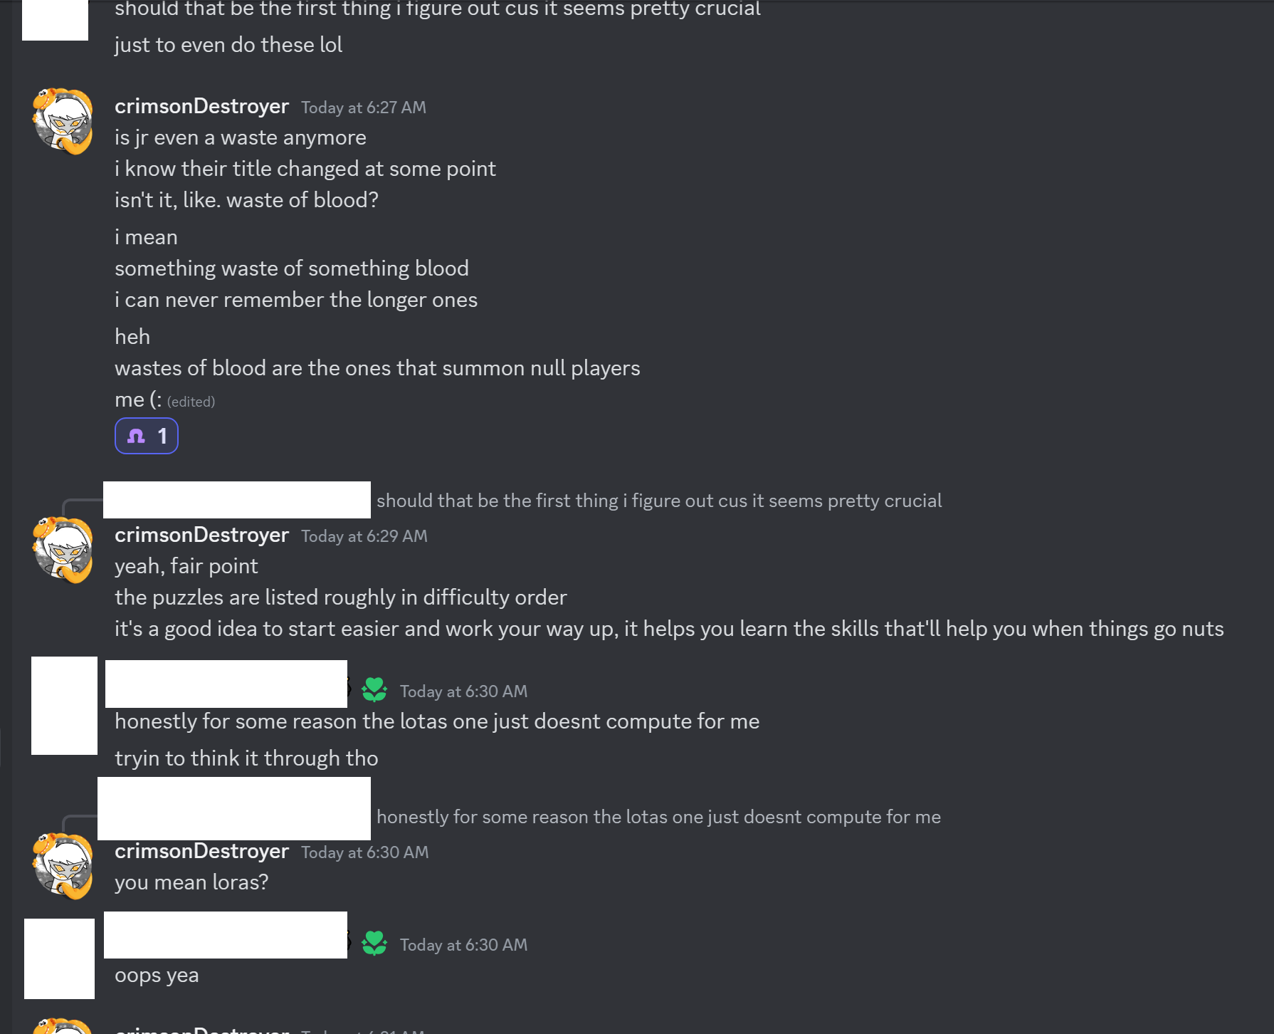The width and height of the screenshot is (1274, 1034).
Task: Click crimsonDestroyer's avatar beside "you mean loras?"
Action: 63,866
